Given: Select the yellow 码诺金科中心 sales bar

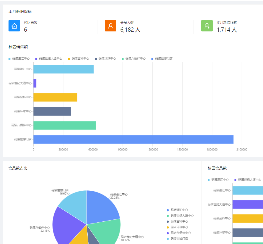Looking at the screenshot, I should 55,97.
